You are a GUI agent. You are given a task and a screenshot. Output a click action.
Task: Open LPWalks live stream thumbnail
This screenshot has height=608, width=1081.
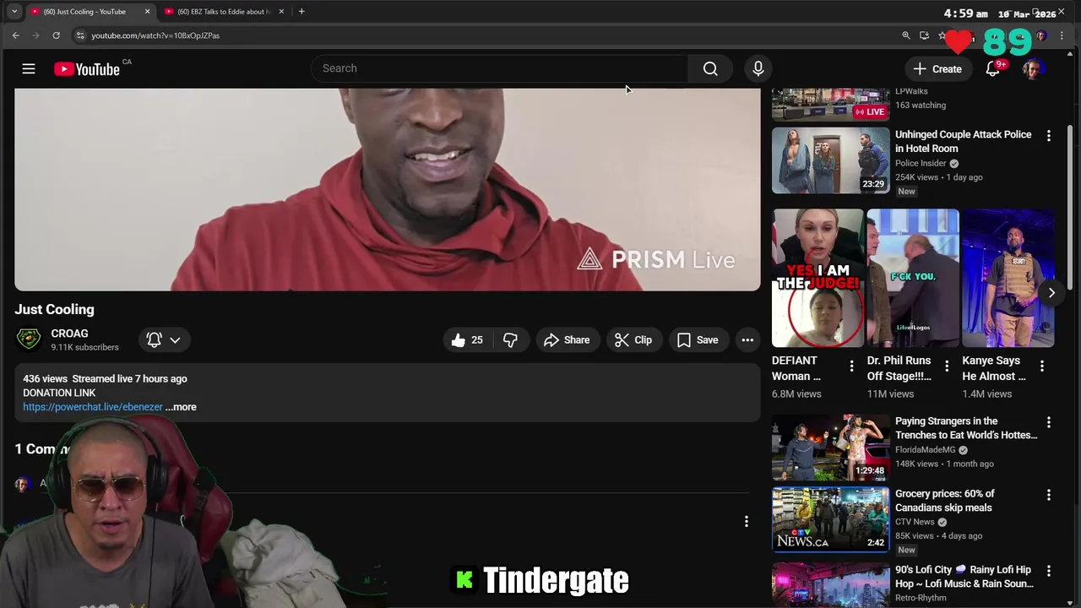click(x=831, y=105)
